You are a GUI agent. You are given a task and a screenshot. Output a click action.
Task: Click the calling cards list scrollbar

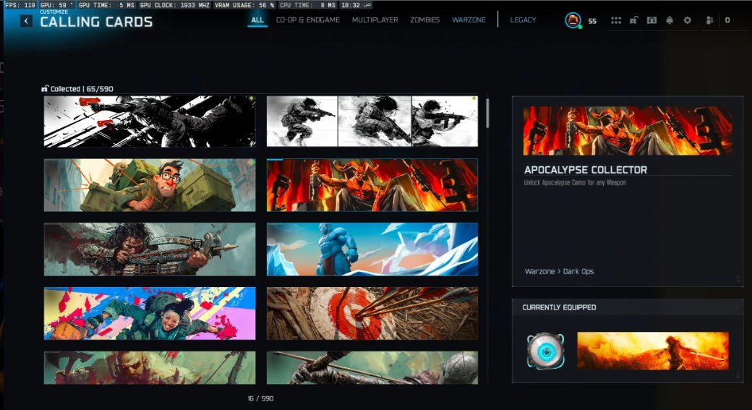pyautogui.click(x=488, y=114)
